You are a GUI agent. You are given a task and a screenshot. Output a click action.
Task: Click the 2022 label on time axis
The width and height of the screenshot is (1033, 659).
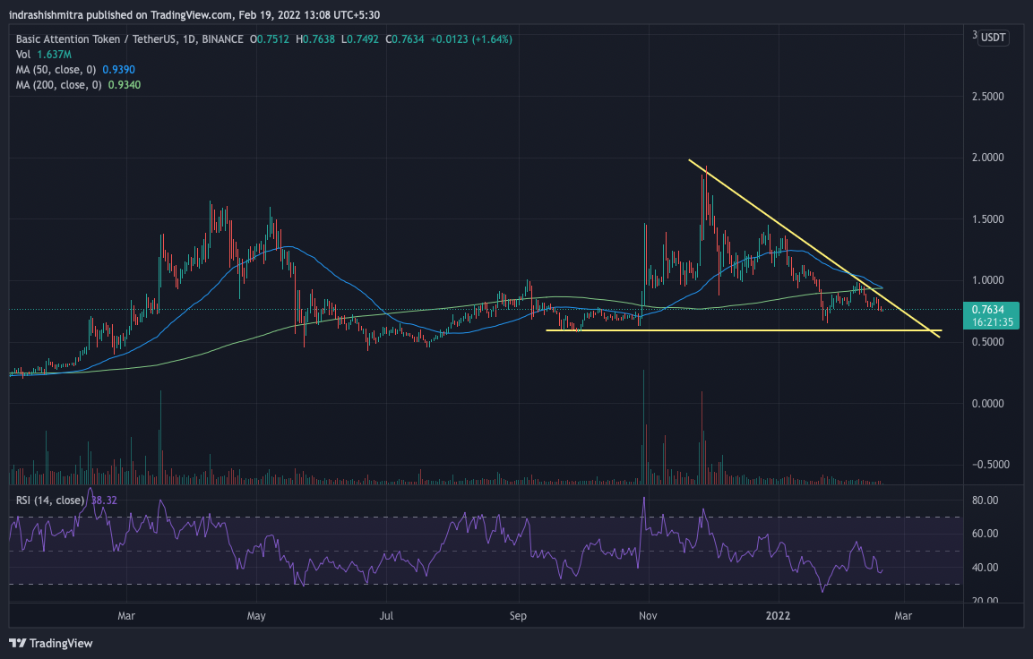tap(779, 616)
